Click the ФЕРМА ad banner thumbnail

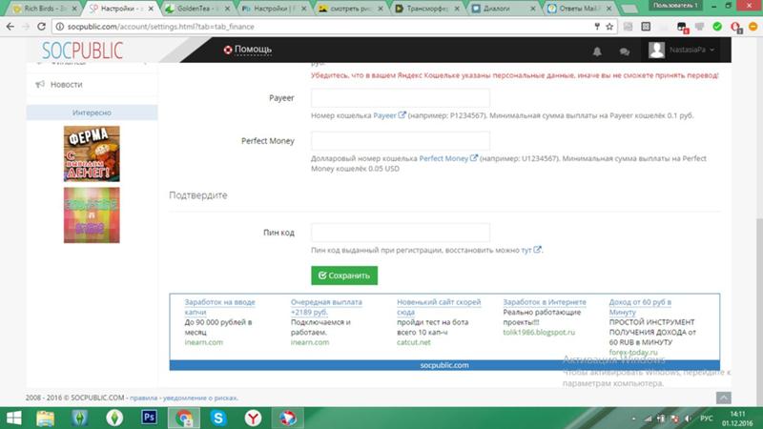click(91, 153)
